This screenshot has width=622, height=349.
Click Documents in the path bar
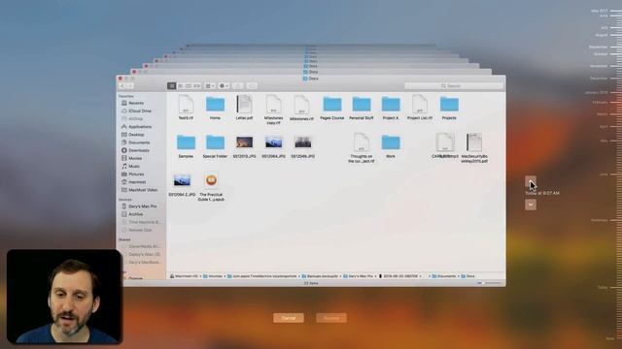tap(444, 276)
